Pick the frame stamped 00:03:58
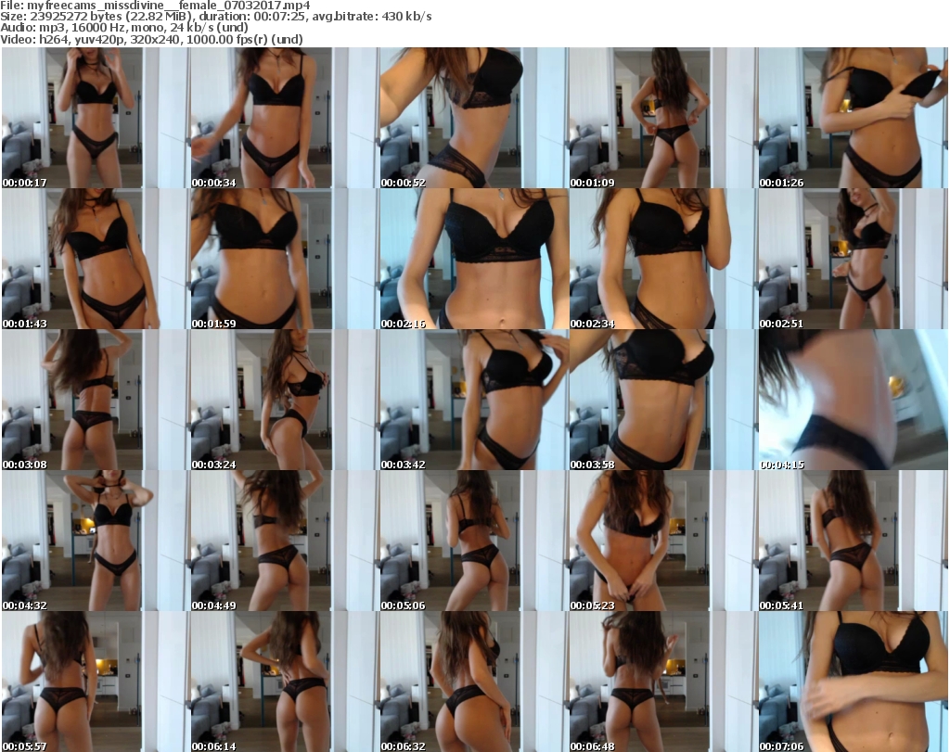This screenshot has width=950, height=752. click(662, 401)
